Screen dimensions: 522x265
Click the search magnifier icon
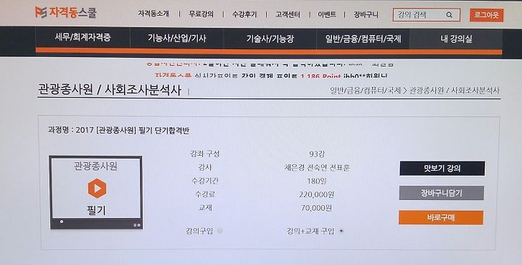[x=449, y=15]
